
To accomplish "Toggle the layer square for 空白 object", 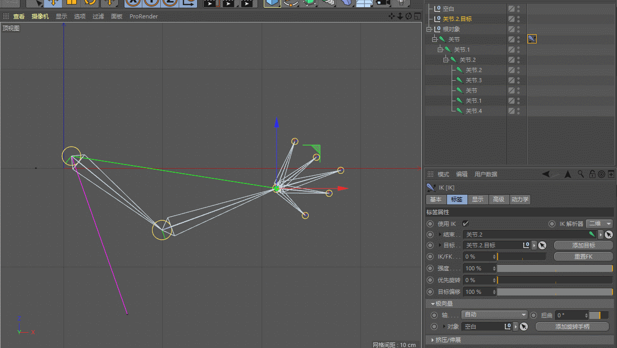I will pyautogui.click(x=511, y=9).
